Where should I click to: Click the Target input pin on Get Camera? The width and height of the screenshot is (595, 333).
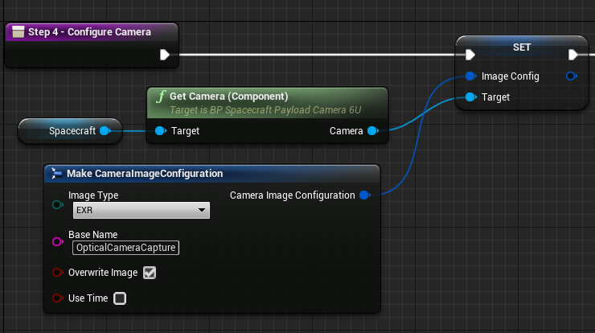coord(160,131)
